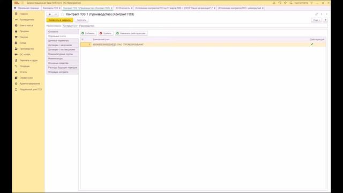Click the ОС и НМА truck icon
Viewport: 343px width, 193px height.
[x=16, y=55]
